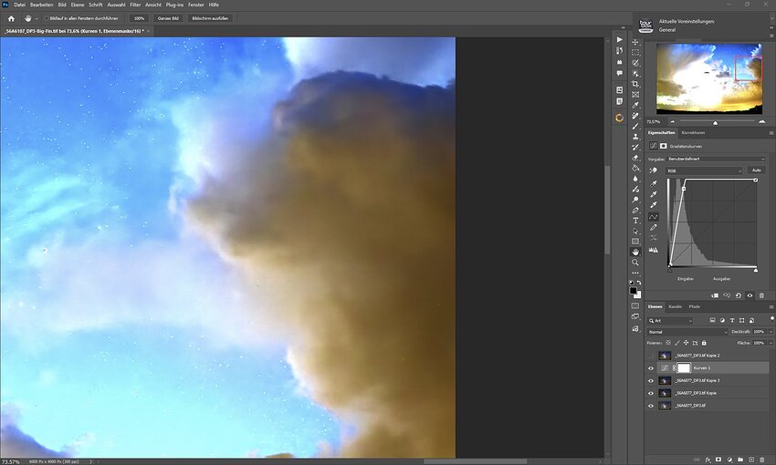Select the Zoom magnifier tool
This screenshot has height=465, width=776.
coord(635,263)
